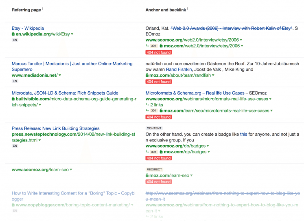Image resolution: width=304 pixels, height=221 pixels.
Task: Click the EN language tag under Wikipedia row
Action: tap(15, 40)
